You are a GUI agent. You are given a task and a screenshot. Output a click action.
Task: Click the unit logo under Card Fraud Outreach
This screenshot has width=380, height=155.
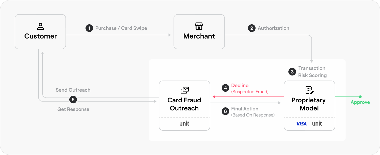coord(184,124)
